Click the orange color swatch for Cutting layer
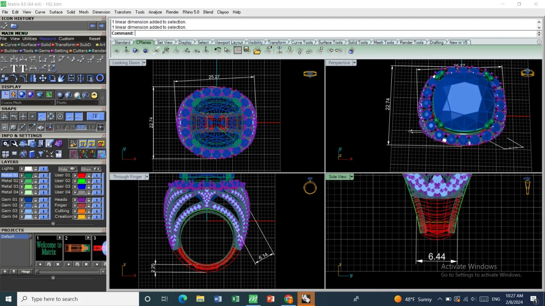 click(x=82, y=211)
